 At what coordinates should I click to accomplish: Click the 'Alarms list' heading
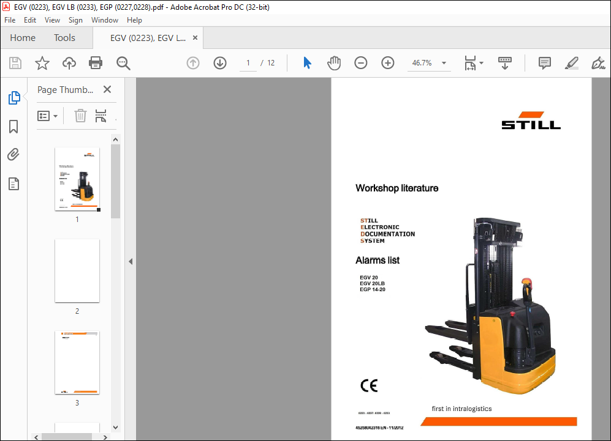click(x=377, y=260)
